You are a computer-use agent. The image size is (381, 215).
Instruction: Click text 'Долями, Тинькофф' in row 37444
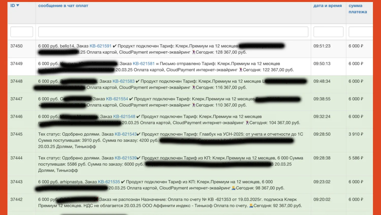tap(58, 171)
